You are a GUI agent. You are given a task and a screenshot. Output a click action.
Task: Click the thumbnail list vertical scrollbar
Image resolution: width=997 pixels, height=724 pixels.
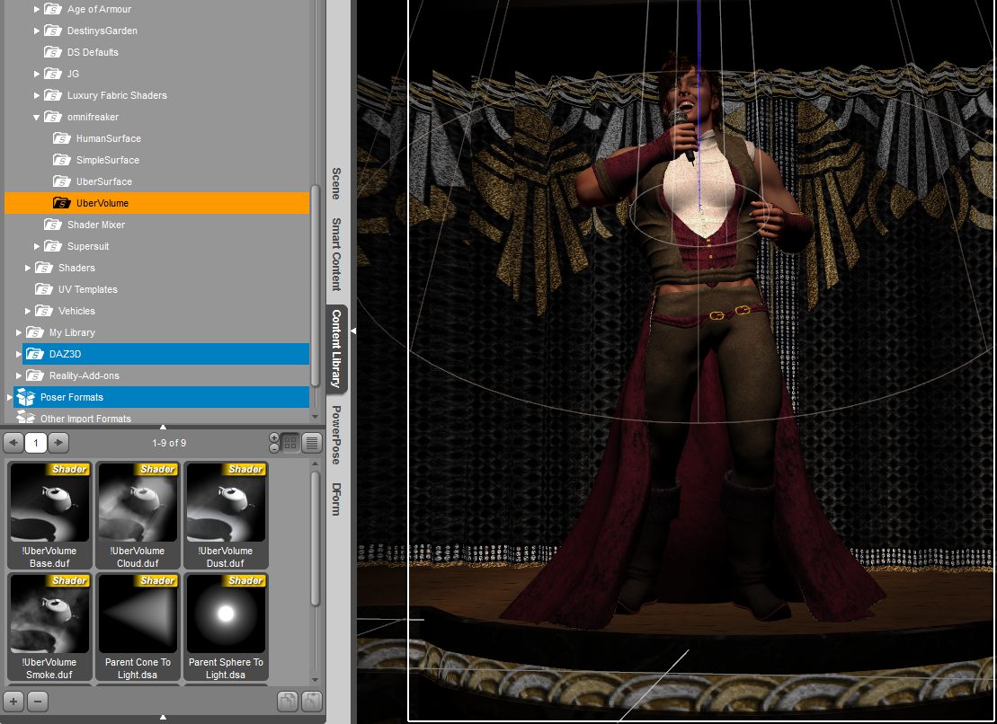pos(315,537)
